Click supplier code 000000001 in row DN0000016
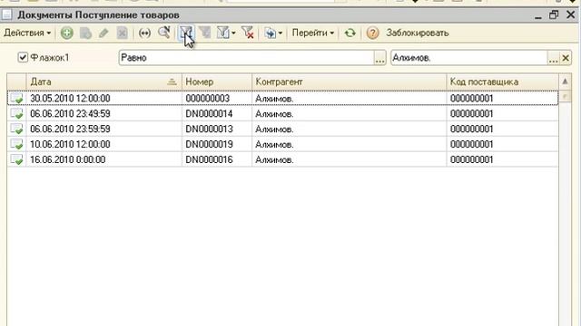This screenshot has height=326, width=581. (472, 159)
